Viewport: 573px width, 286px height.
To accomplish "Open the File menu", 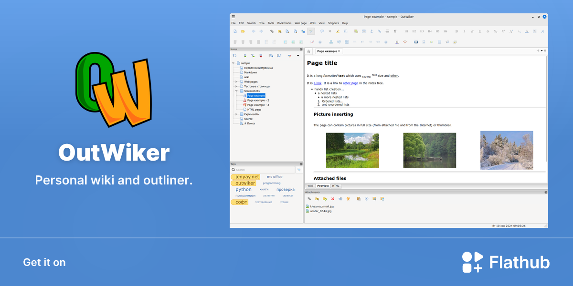I will (233, 23).
